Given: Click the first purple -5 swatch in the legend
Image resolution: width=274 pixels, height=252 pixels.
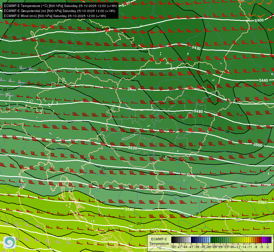Looking at the screenshot, I should pos(263,240).
